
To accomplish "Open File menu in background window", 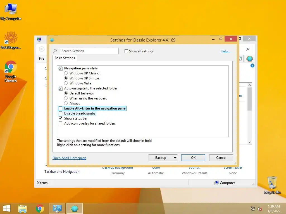I will 42,59.
